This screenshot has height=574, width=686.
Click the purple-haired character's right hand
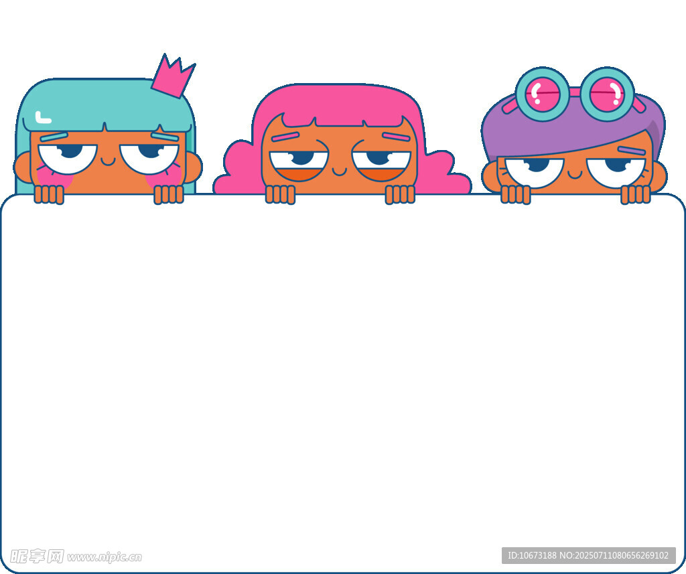tap(635, 194)
